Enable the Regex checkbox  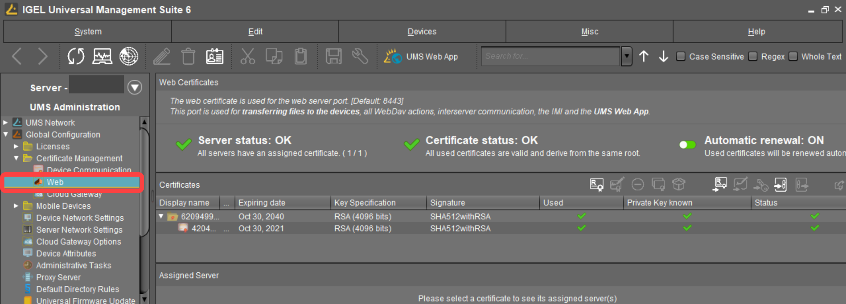[753, 56]
